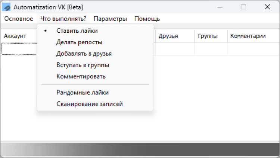
Task: Select Ставить лайки option
Action: 95,31
